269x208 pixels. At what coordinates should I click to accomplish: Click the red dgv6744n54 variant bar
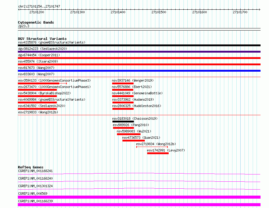coord(139,58)
